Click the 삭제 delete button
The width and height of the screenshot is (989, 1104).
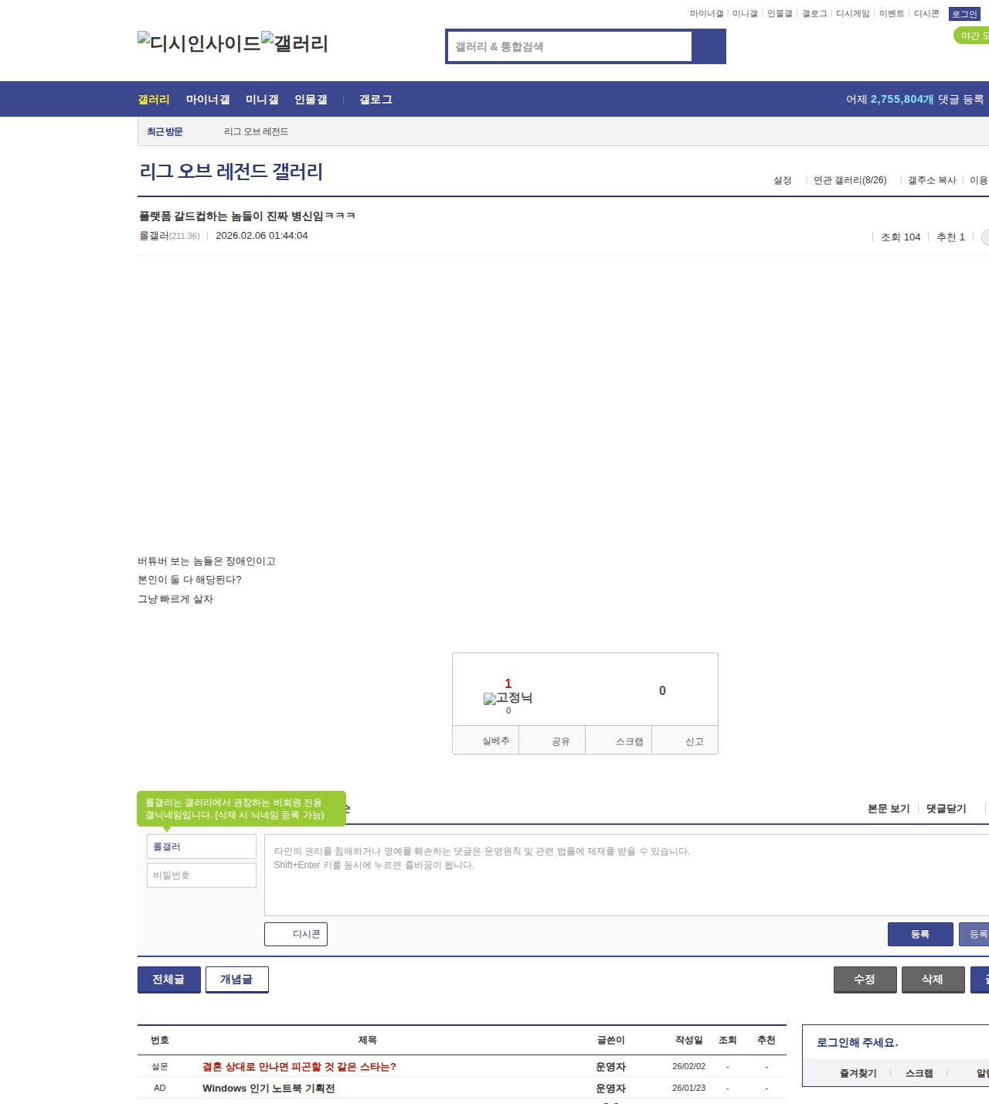[933, 980]
